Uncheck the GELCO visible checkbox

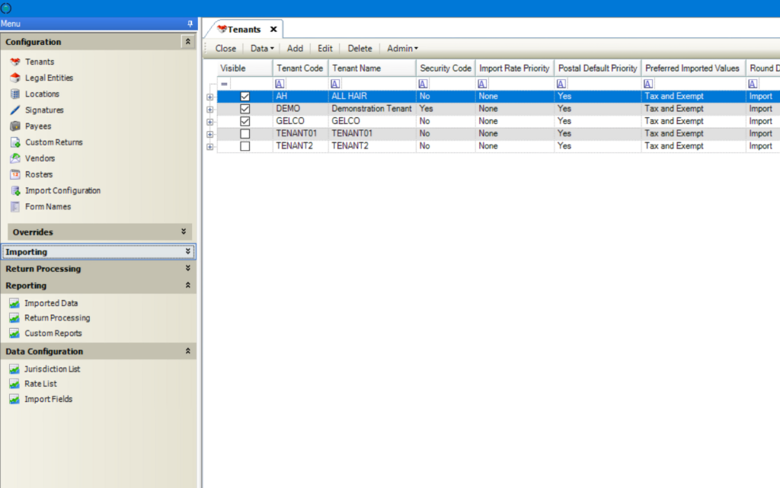tap(243, 120)
